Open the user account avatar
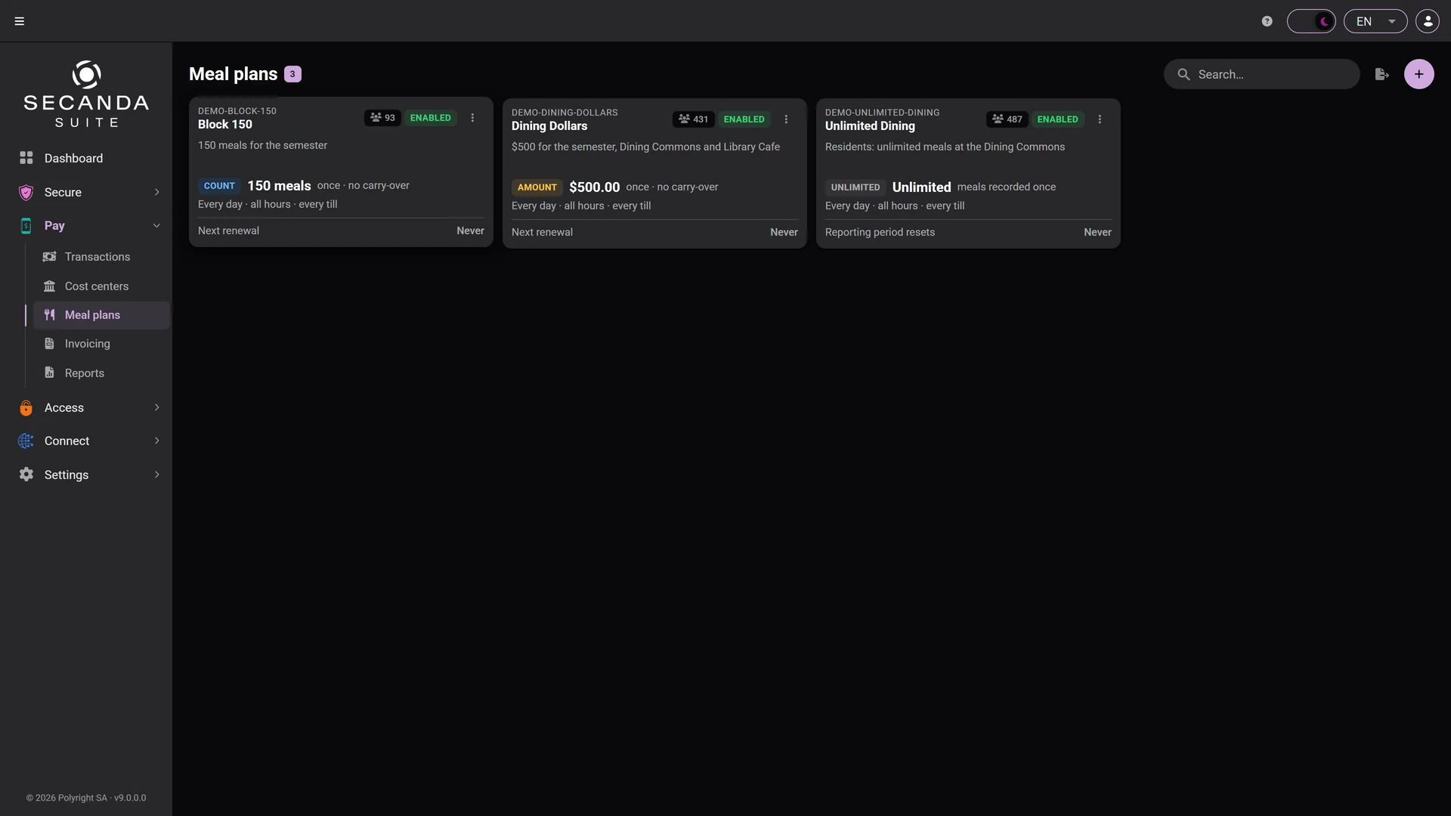This screenshot has width=1451, height=816. point(1428,21)
